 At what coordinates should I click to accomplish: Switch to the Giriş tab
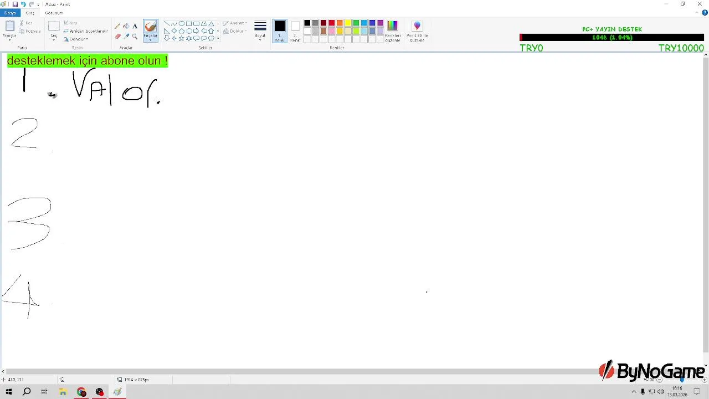click(x=30, y=13)
